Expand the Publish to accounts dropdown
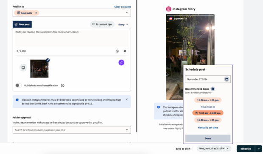This screenshot has height=154, width=263. (x=127, y=13)
